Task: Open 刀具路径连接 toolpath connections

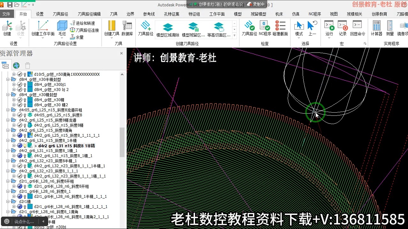Action: coord(84,30)
